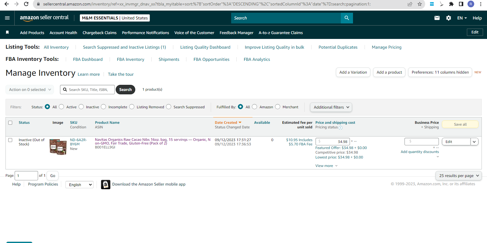
Task: Open the cacao nibs product thumbnail
Action: (58, 147)
